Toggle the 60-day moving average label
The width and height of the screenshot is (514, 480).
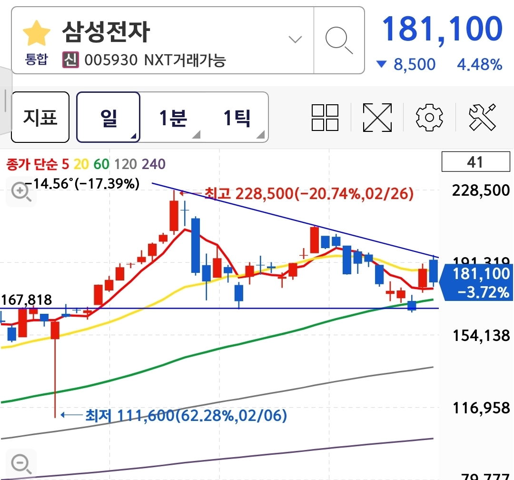pyautogui.click(x=101, y=165)
